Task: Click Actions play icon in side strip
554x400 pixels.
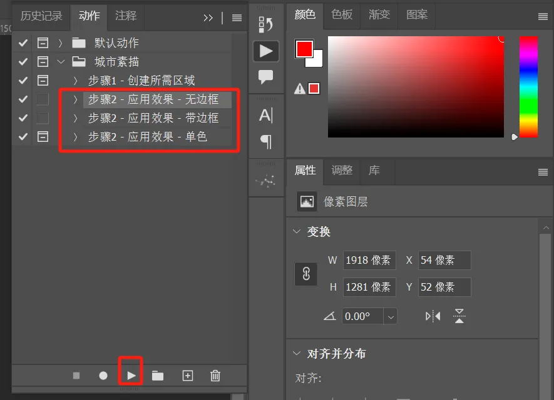Action: [266, 51]
